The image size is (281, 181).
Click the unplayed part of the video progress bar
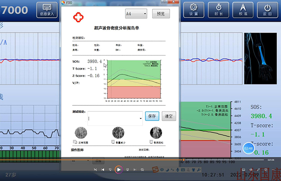pos(224,160)
